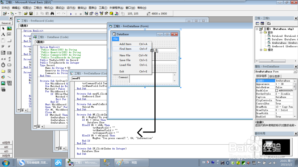Select the CommandButton control tool
The height and width of the screenshot is (167, 298).
(x=9, y=41)
